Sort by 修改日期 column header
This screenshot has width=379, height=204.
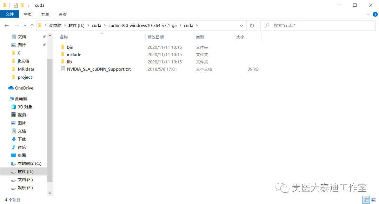[155, 37]
